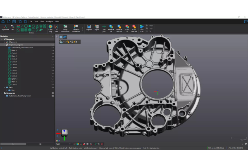Image resolution: width=248 pixels, height=165 pixels.
Task: Toggle visibility of Plane 1
Action: [x=53, y=50]
